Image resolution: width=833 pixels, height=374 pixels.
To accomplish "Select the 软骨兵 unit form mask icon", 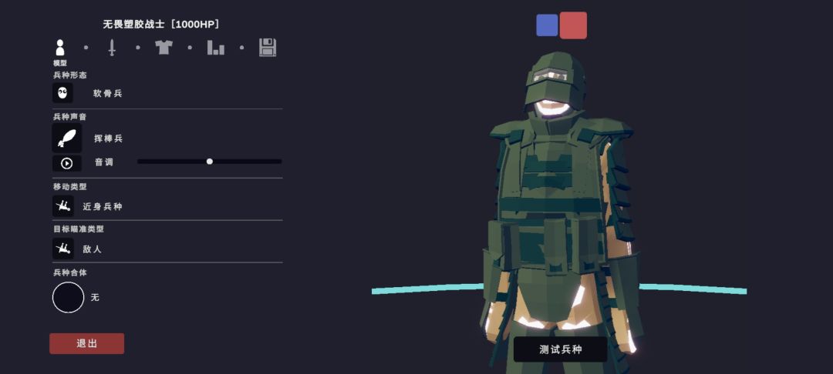I will click(x=62, y=92).
